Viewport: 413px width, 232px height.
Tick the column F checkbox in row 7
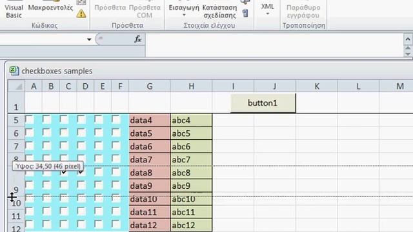pos(116,146)
